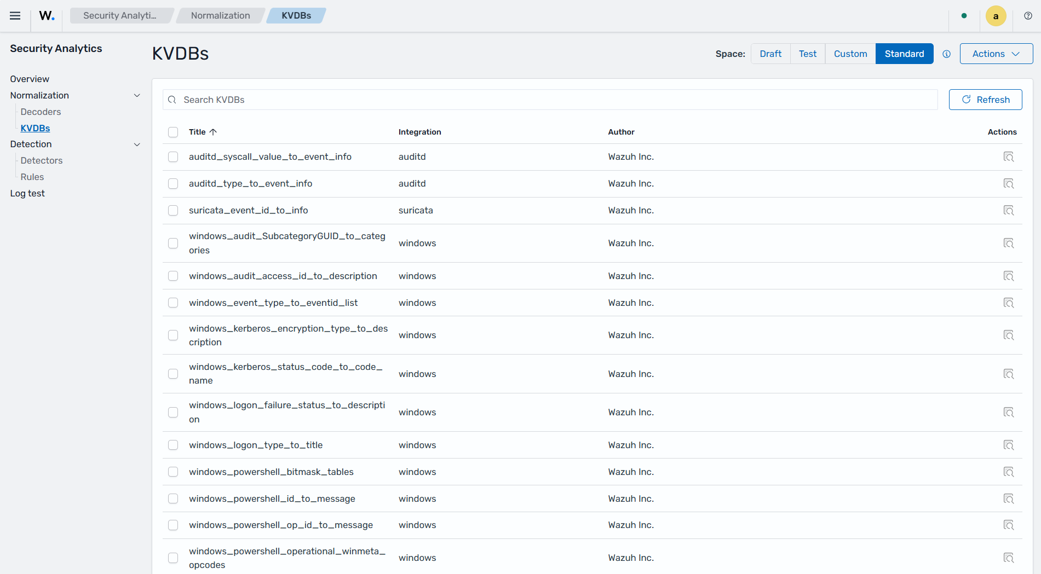Check the windows_powershell_id_to_message row
Viewport: 1041px width, 574px height.
(173, 498)
